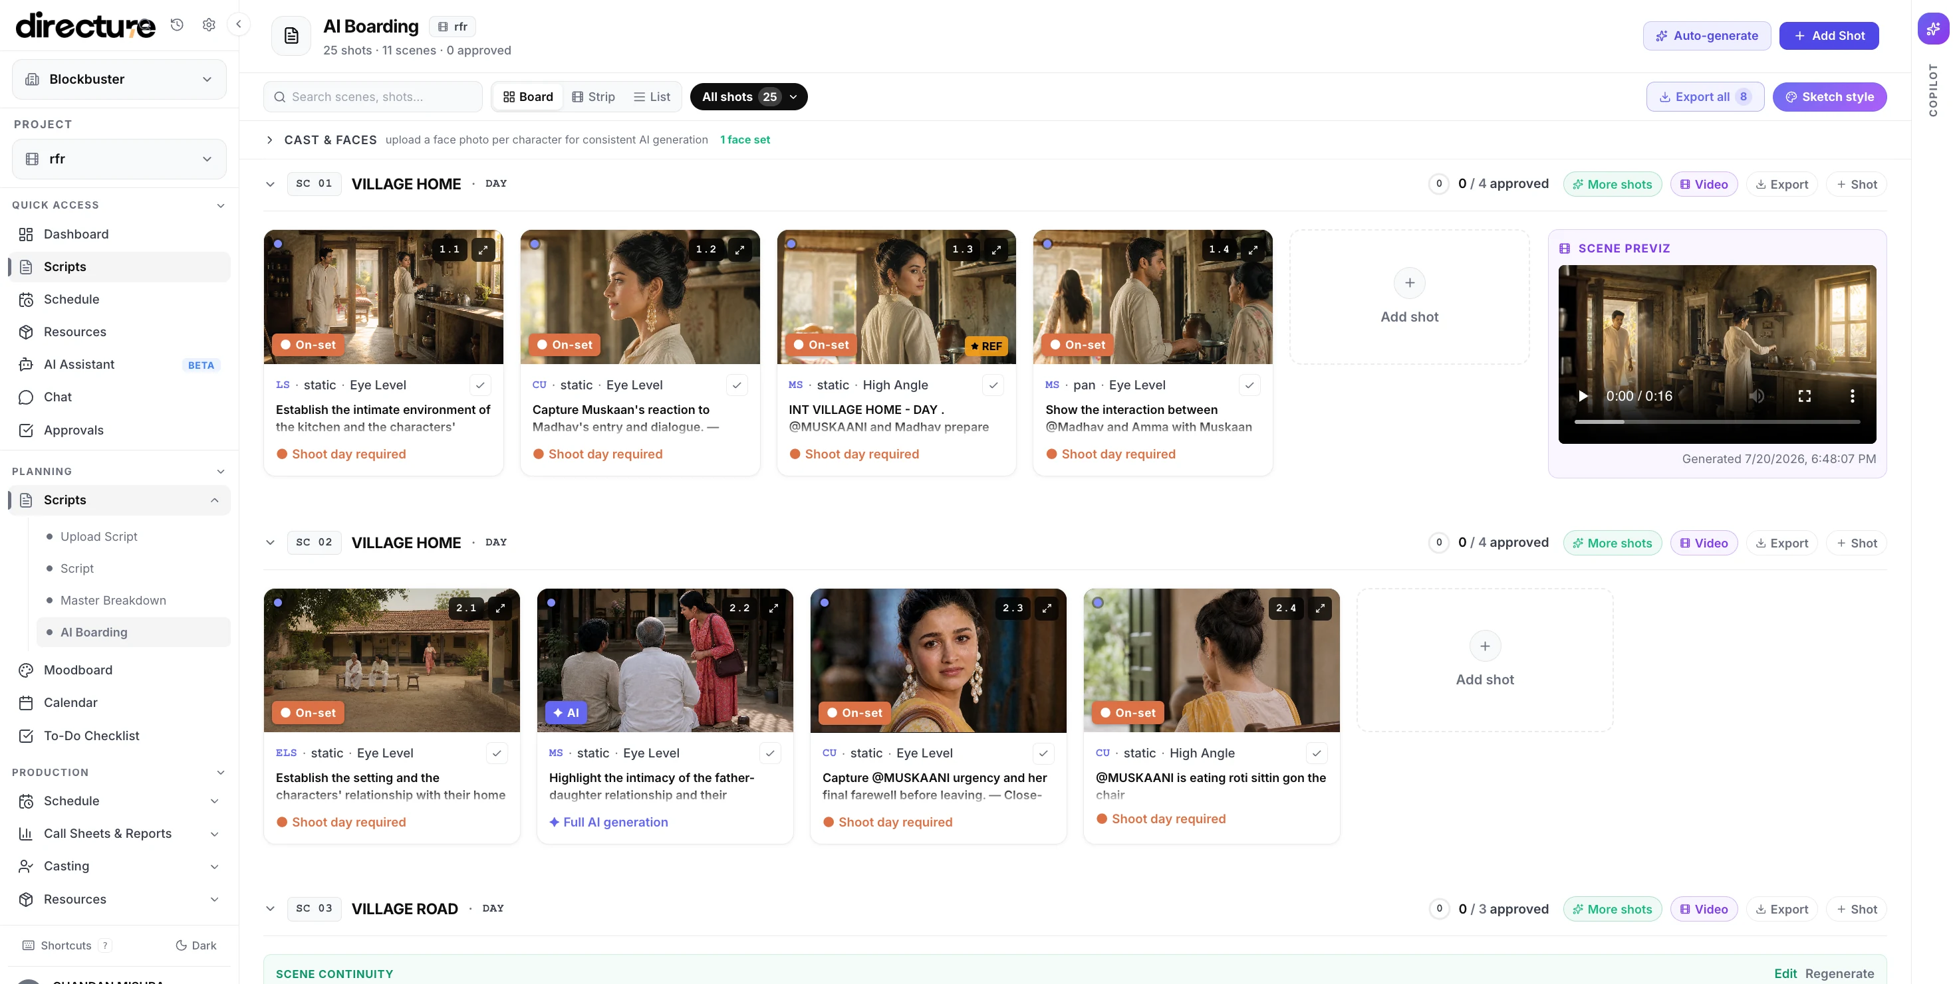This screenshot has width=1955, height=984.
Task: Approve shot 2.1 with its checkbox
Action: (496, 753)
